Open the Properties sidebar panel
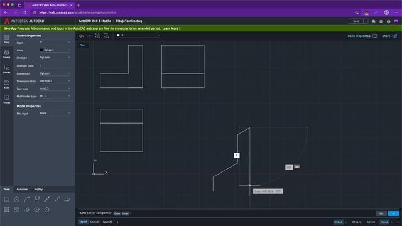 tap(7, 39)
